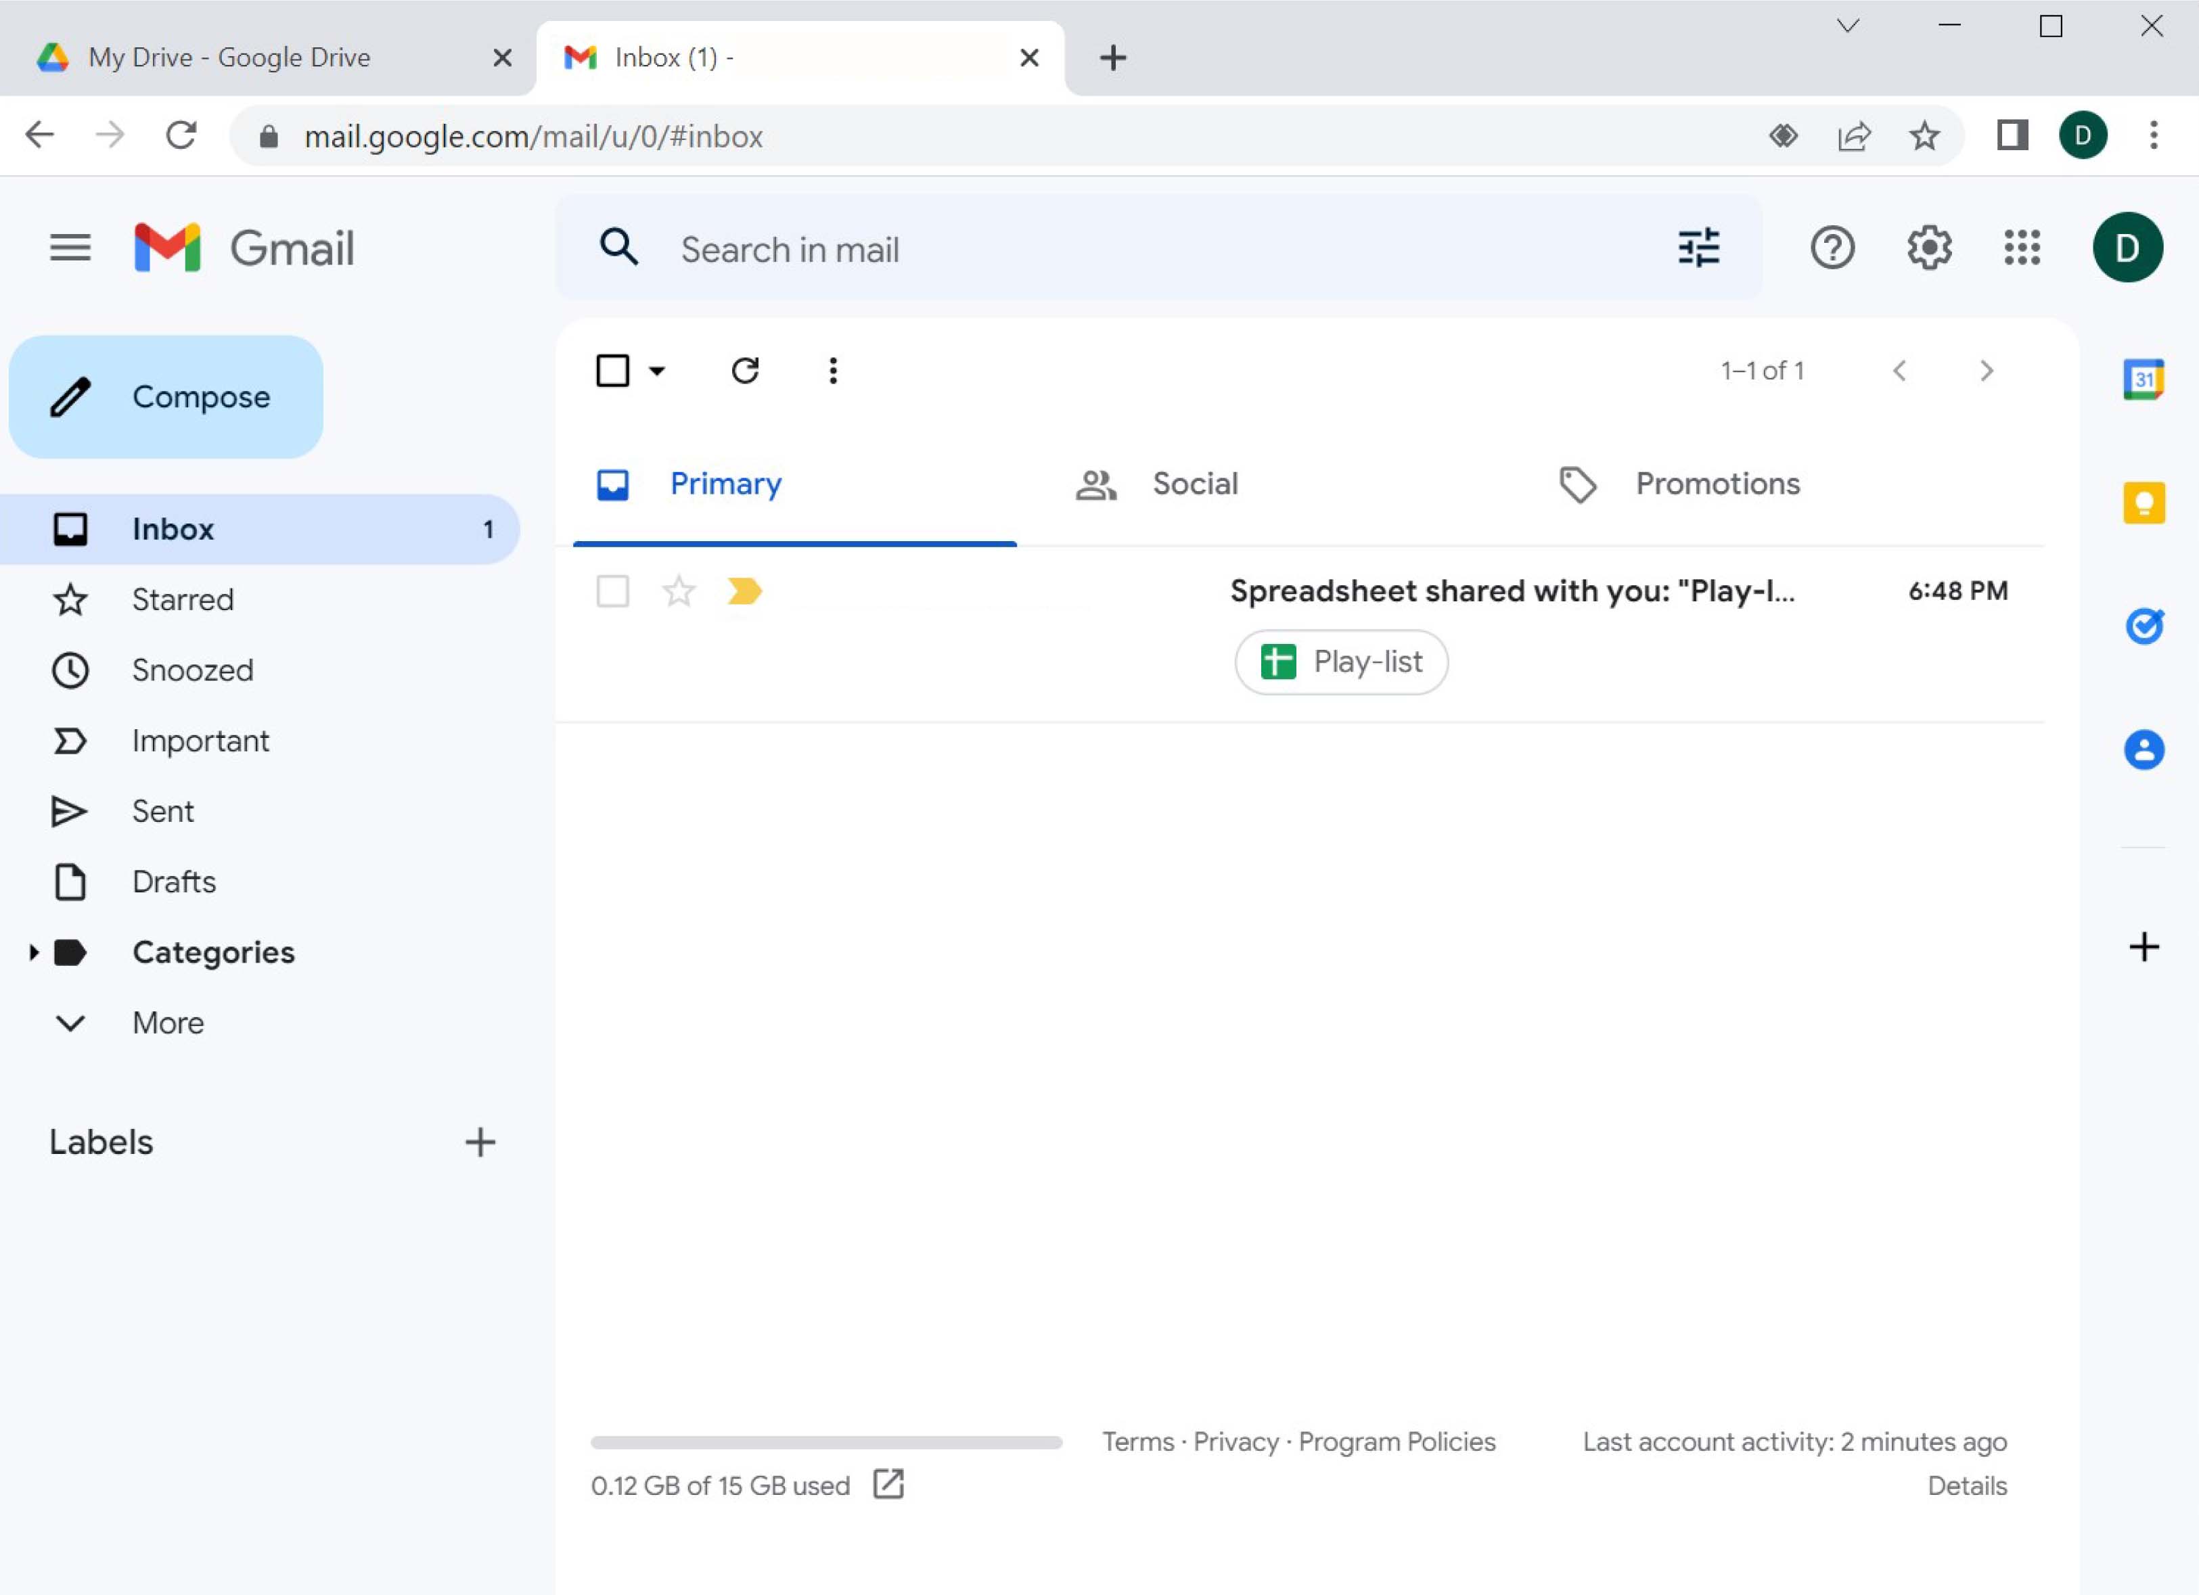Open select-all dropdown arrow
The width and height of the screenshot is (2199, 1595).
[658, 370]
